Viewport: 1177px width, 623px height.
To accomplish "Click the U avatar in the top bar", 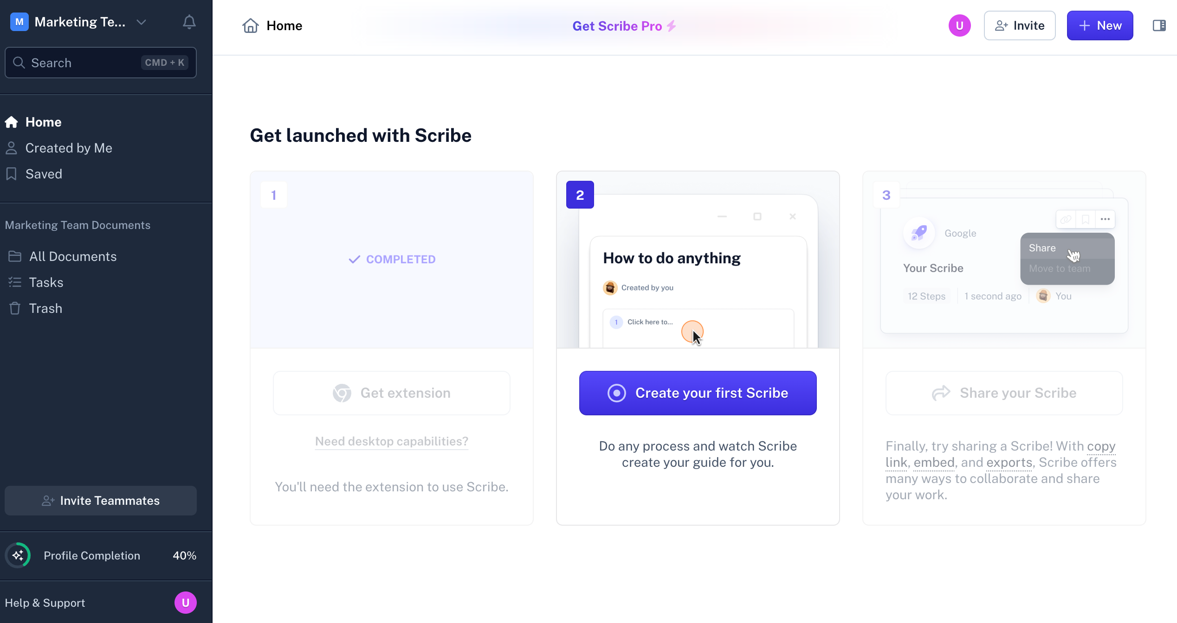I will click(x=960, y=25).
